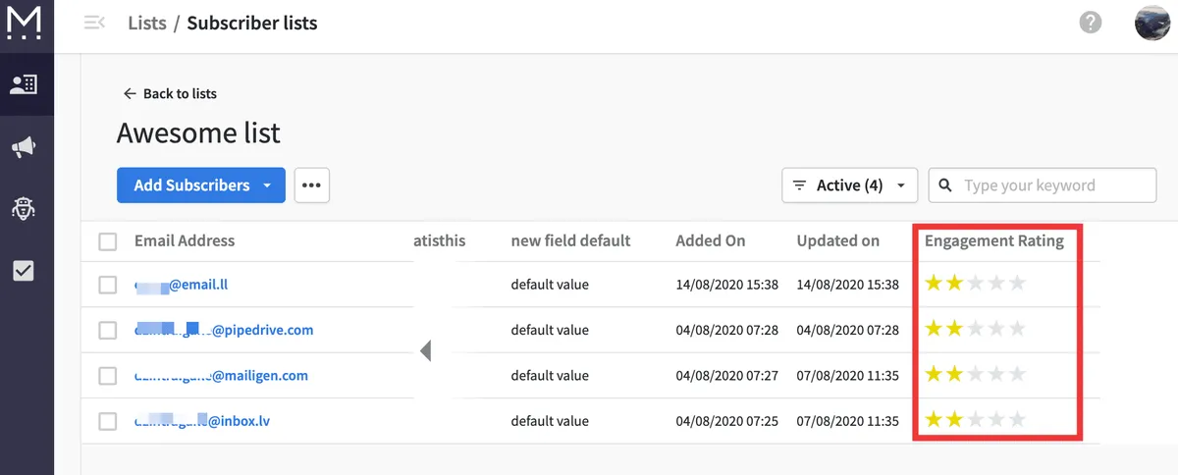This screenshot has height=475, width=1178.
Task: Open the user profile avatar
Action: (x=1151, y=23)
